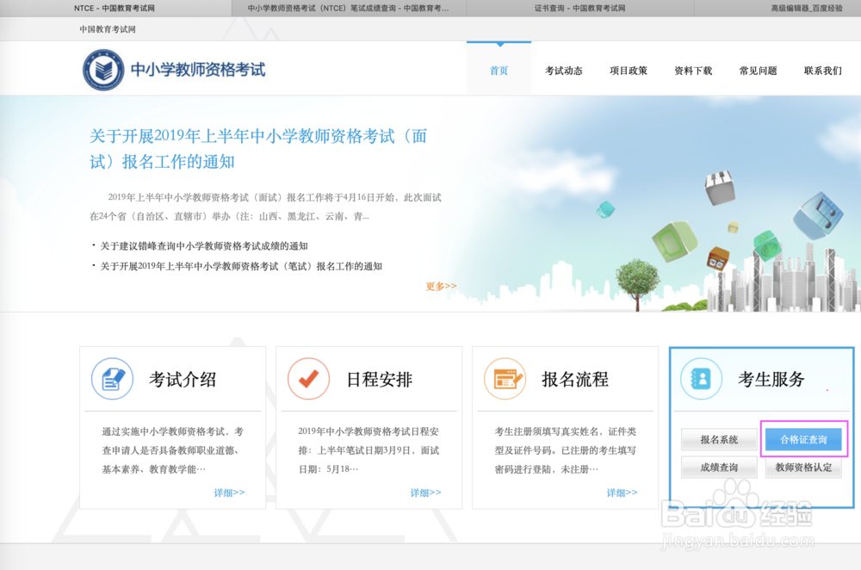
Task: Click the newspaper icon above 报名流程
Action: coord(504,378)
